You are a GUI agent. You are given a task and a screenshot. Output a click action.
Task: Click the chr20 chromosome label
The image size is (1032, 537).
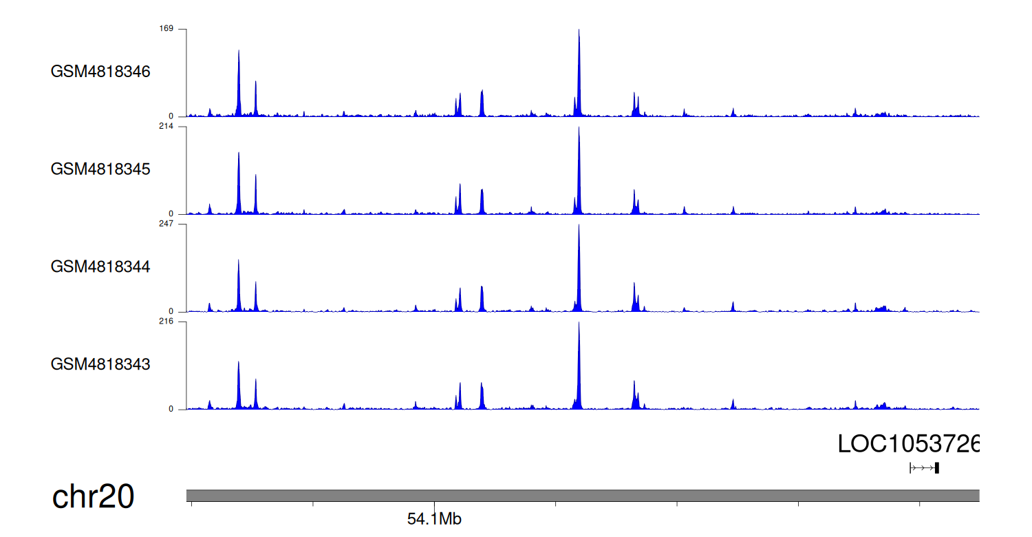point(93,497)
